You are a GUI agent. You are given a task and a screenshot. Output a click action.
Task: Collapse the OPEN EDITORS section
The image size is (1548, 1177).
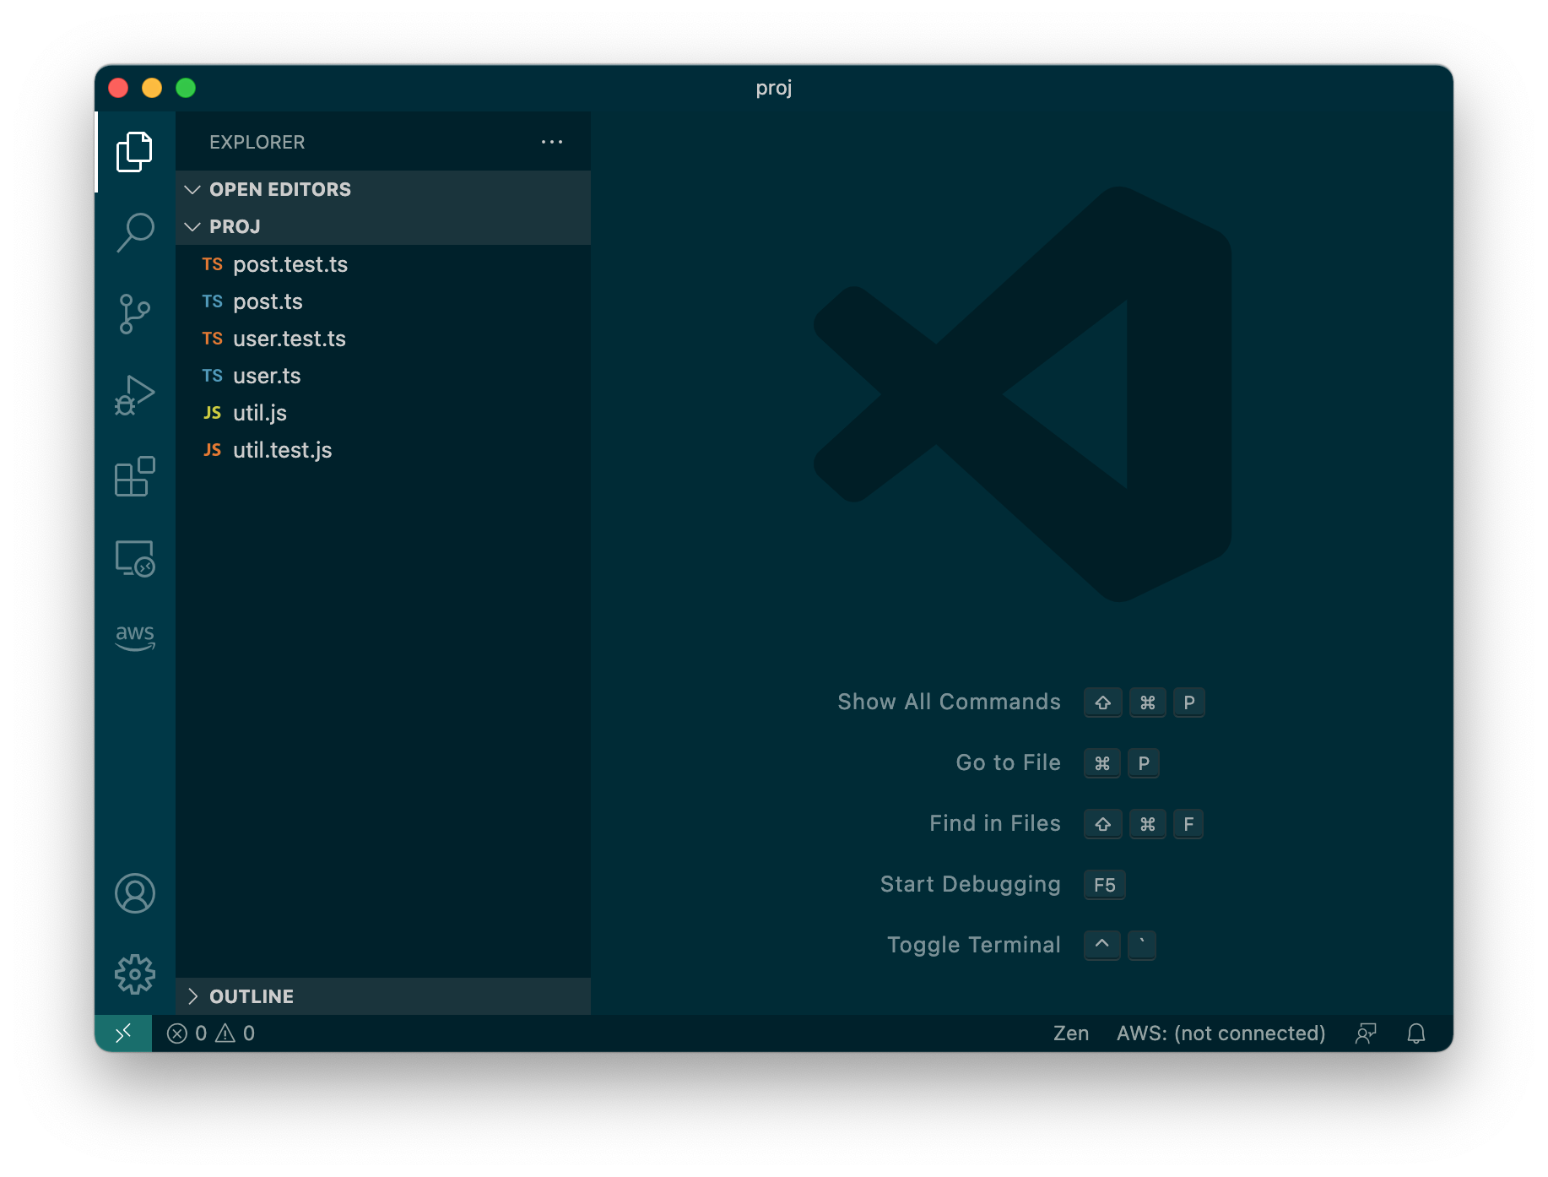[x=383, y=189]
